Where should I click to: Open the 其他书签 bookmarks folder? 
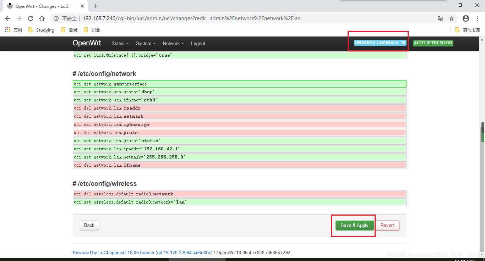pyautogui.click(x=468, y=30)
